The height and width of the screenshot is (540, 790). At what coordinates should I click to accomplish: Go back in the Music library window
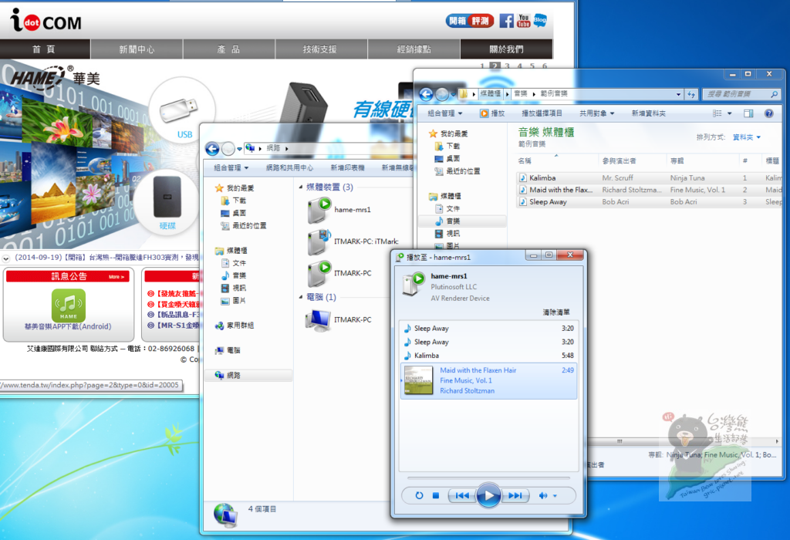[426, 94]
